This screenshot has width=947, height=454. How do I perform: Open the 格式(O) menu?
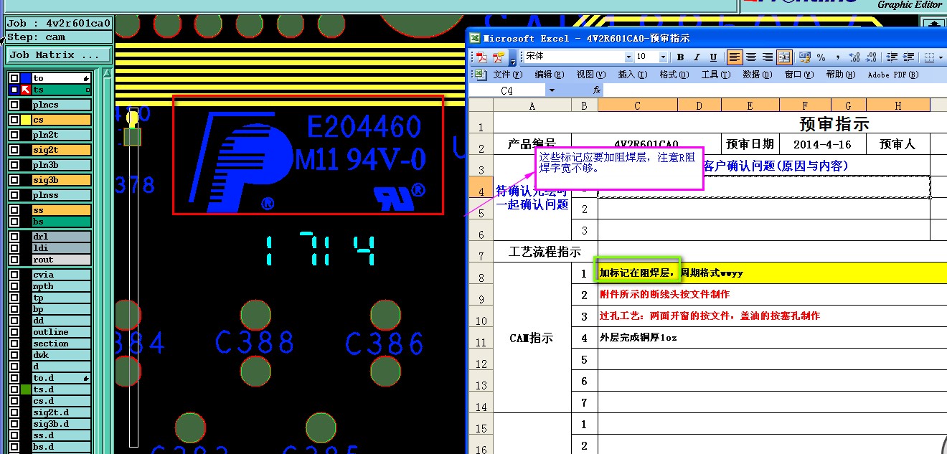tap(674, 75)
